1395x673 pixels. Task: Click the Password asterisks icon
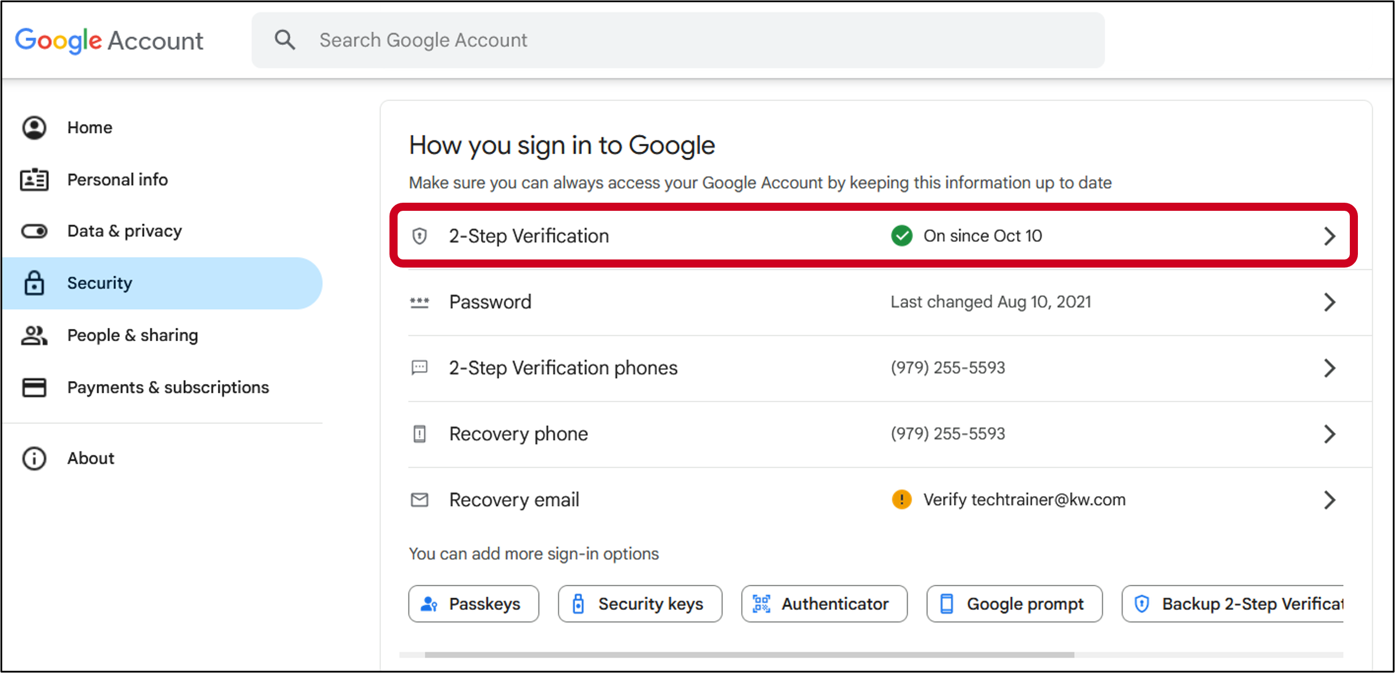click(x=420, y=302)
